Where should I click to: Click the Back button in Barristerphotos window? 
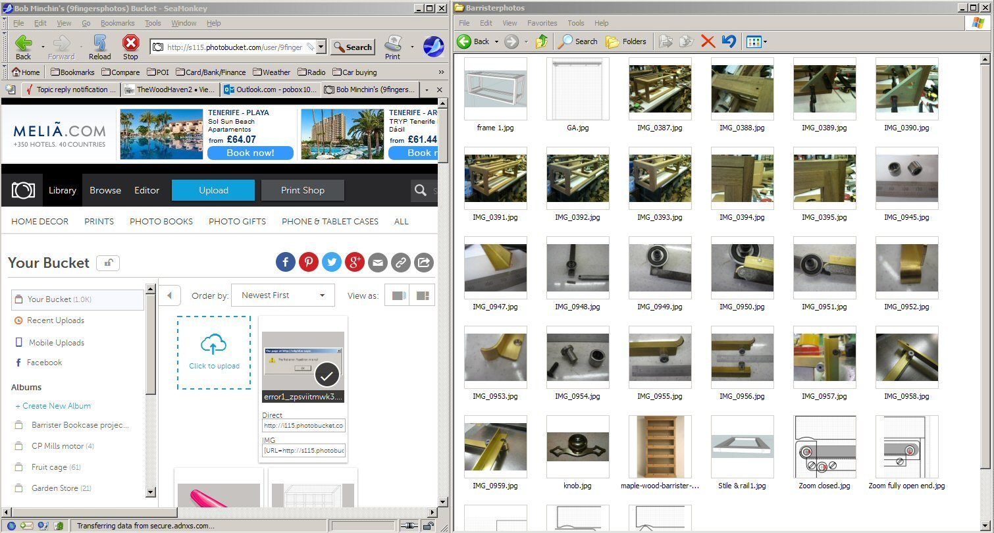(x=473, y=41)
